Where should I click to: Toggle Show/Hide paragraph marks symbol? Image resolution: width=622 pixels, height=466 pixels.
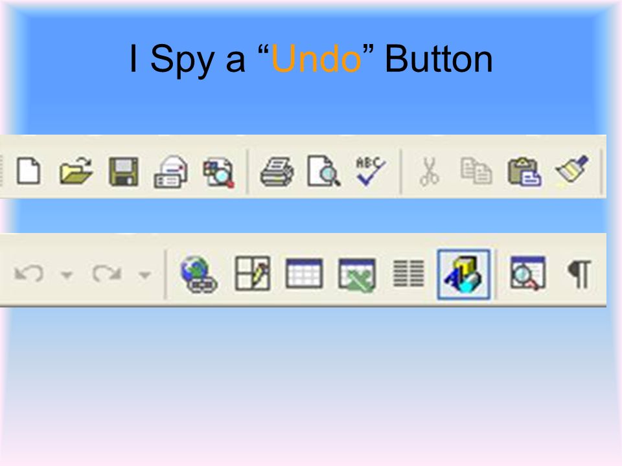click(579, 274)
